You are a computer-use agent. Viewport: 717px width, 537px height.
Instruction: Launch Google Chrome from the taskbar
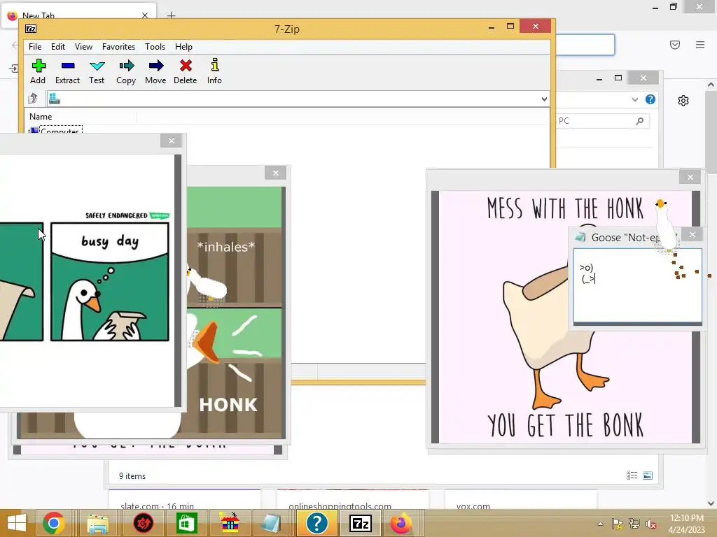pyautogui.click(x=53, y=523)
